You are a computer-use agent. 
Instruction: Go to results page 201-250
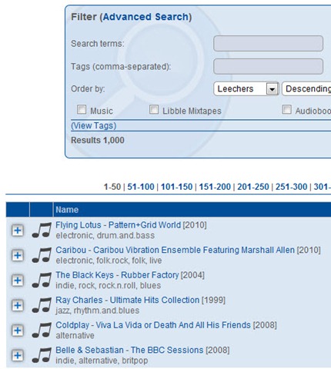(x=253, y=187)
